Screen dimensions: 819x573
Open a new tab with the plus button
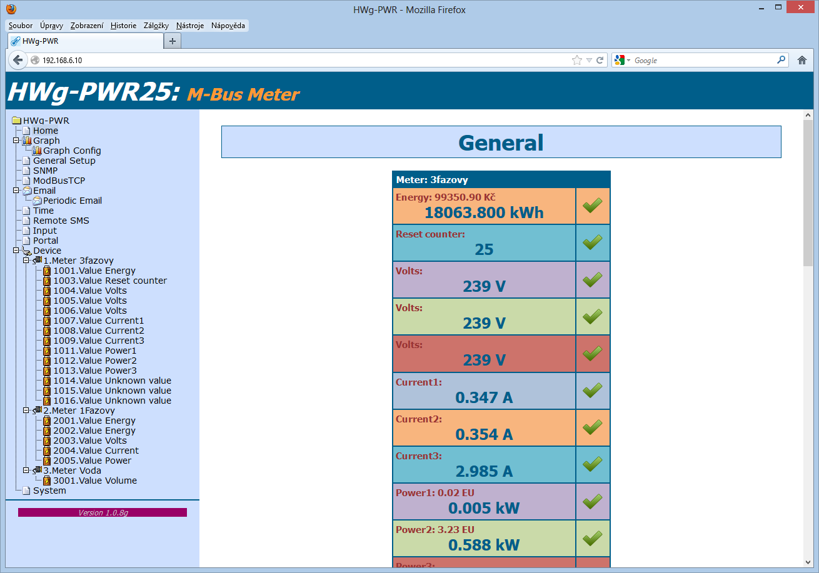(173, 41)
